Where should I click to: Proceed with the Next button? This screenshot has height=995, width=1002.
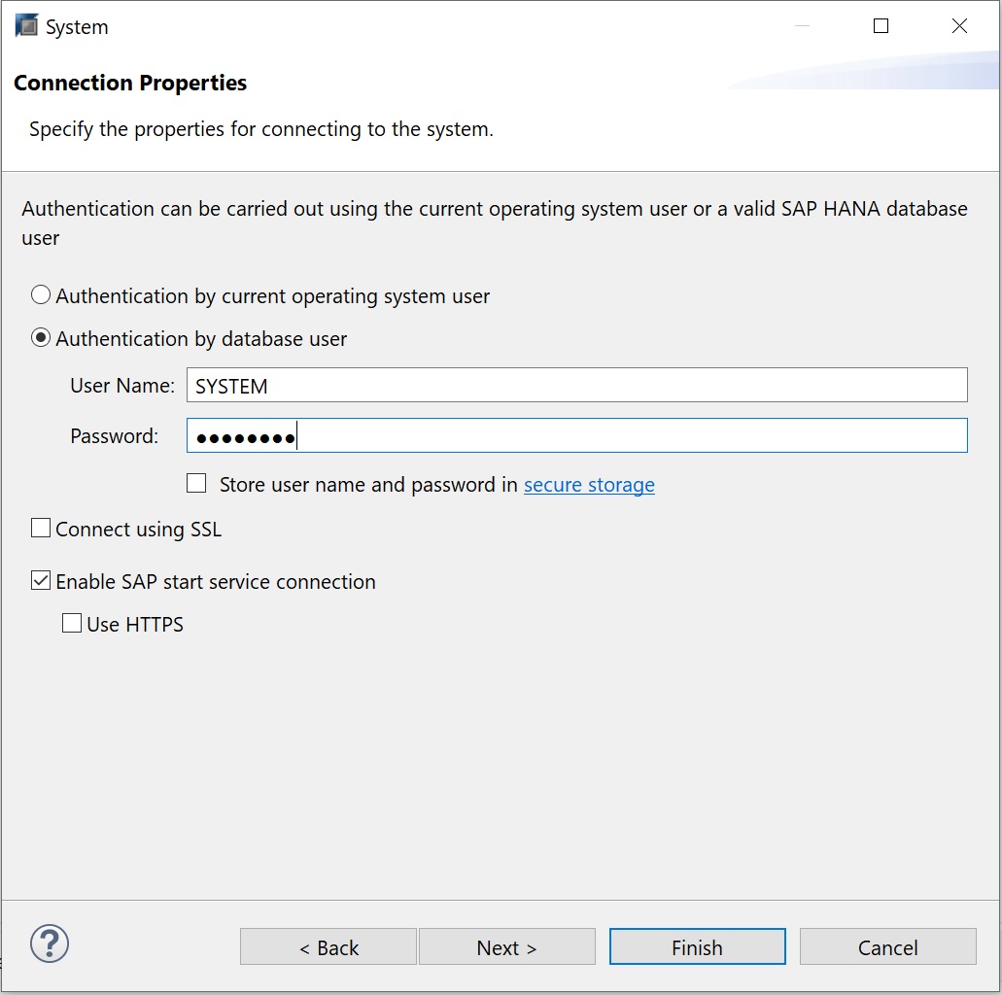[x=506, y=947]
